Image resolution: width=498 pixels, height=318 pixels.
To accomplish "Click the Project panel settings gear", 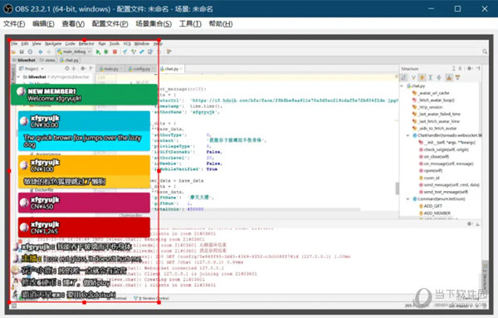I will 82,68.
